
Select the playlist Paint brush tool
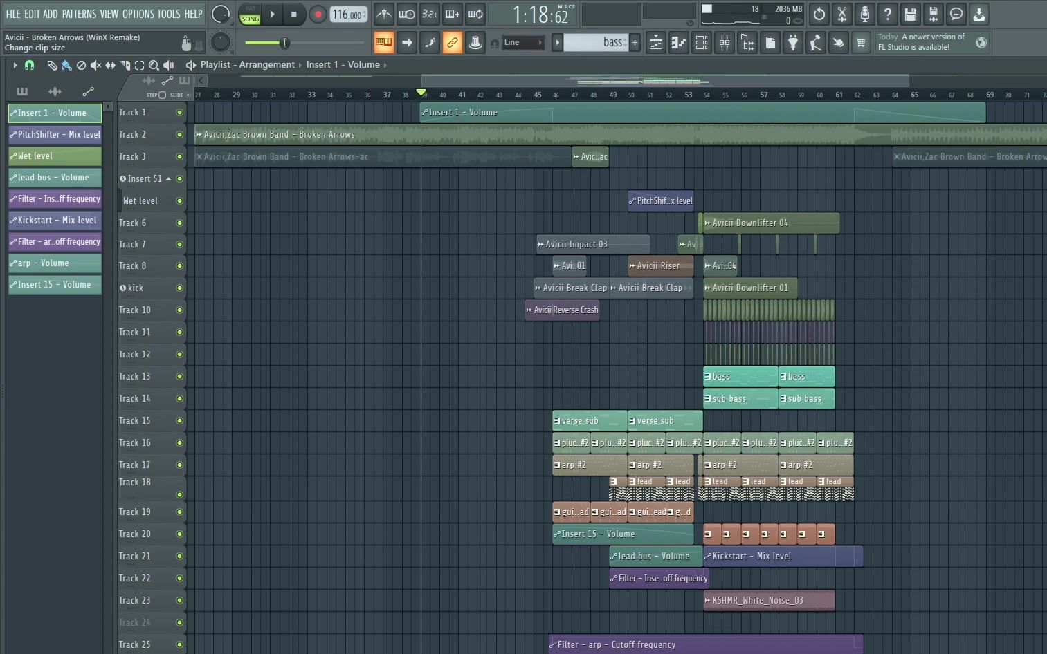point(66,65)
